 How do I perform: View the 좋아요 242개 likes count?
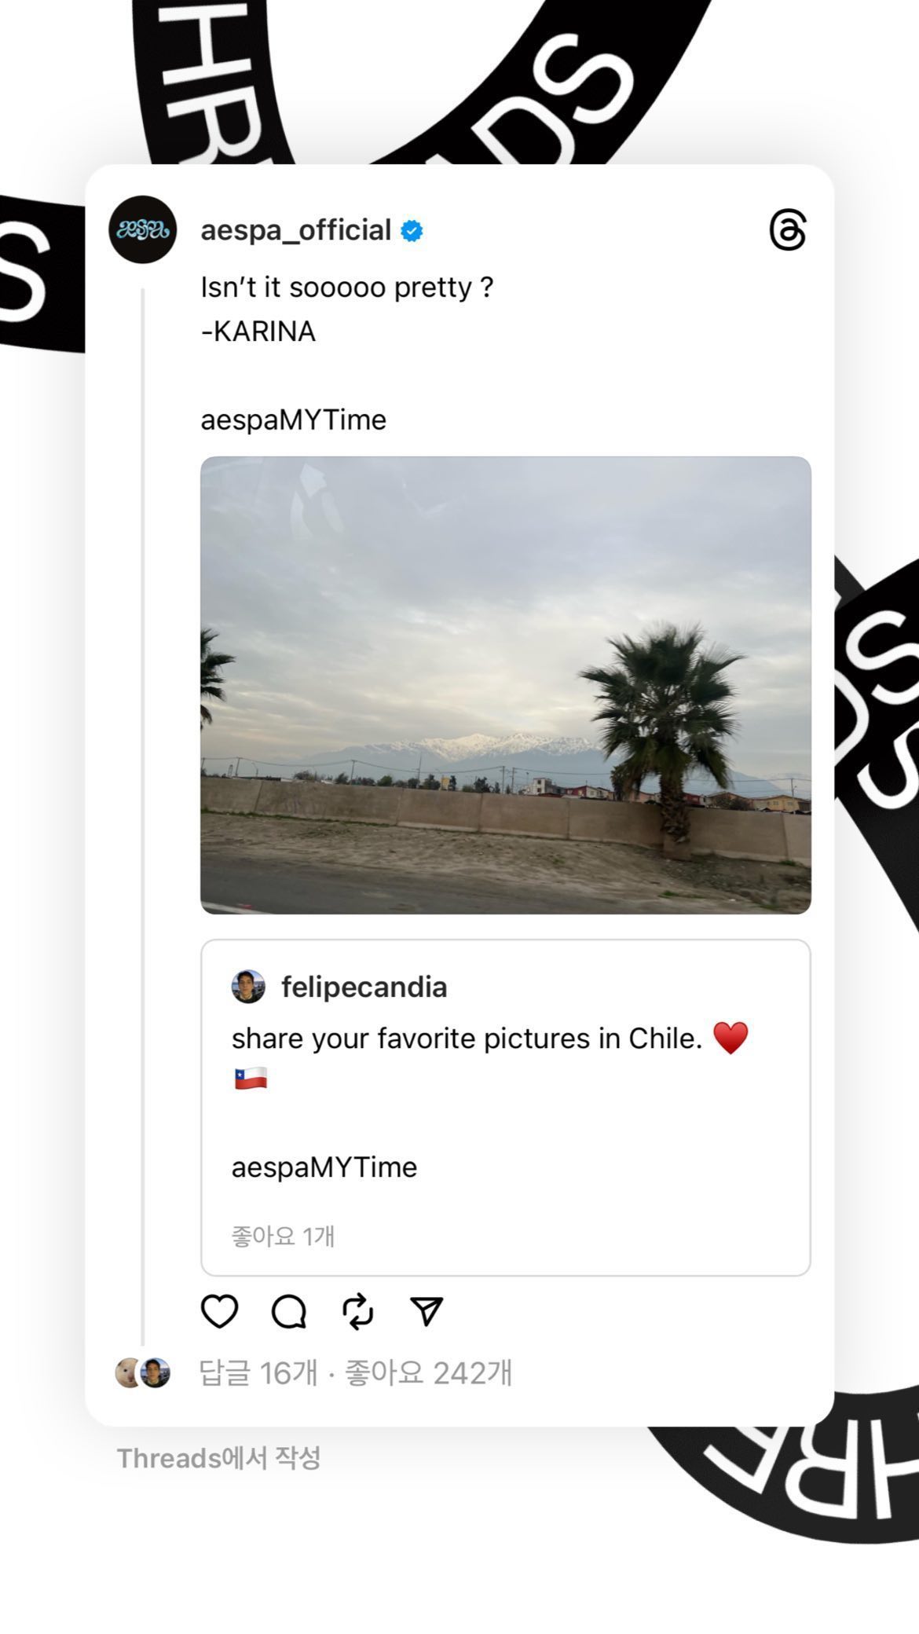click(429, 1372)
